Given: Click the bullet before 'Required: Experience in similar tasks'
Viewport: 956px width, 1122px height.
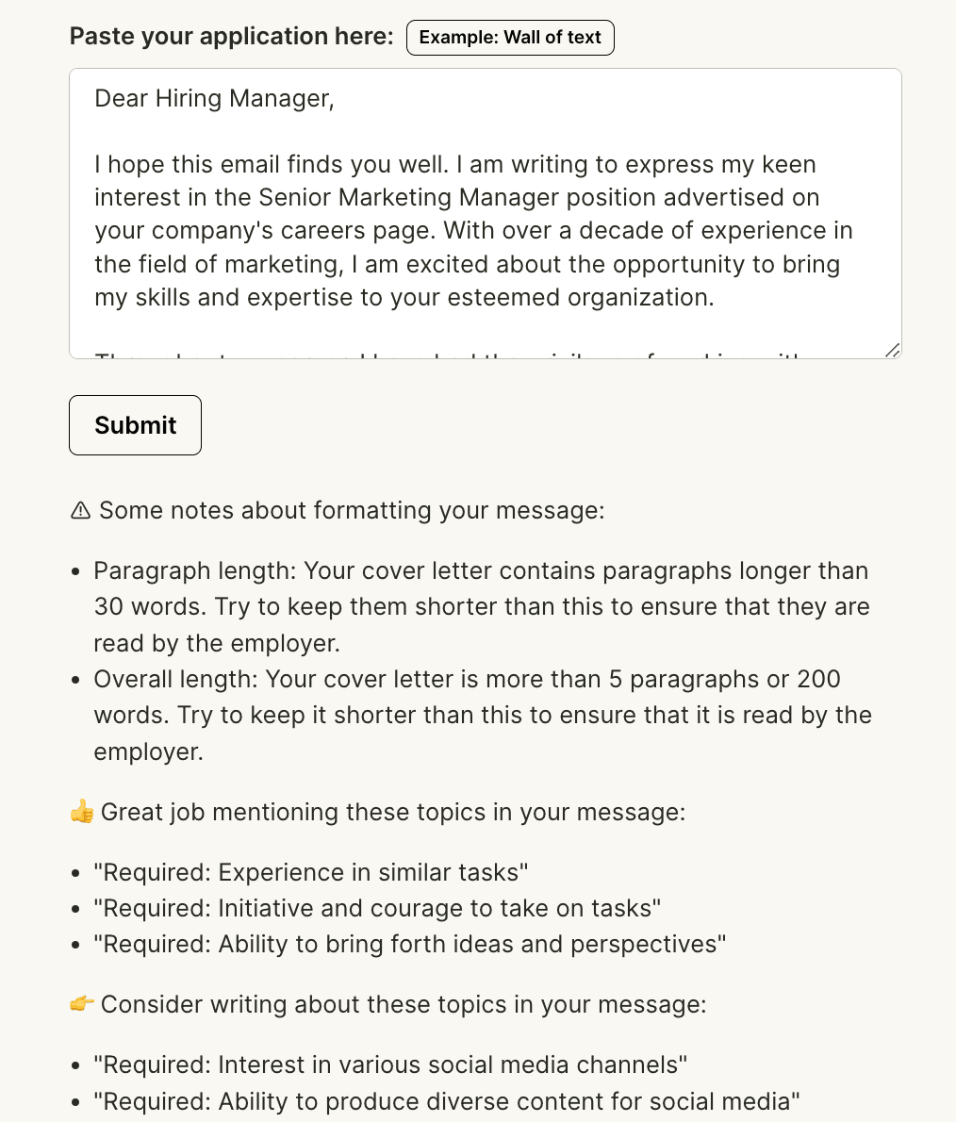Looking at the screenshot, I should pos(76,873).
